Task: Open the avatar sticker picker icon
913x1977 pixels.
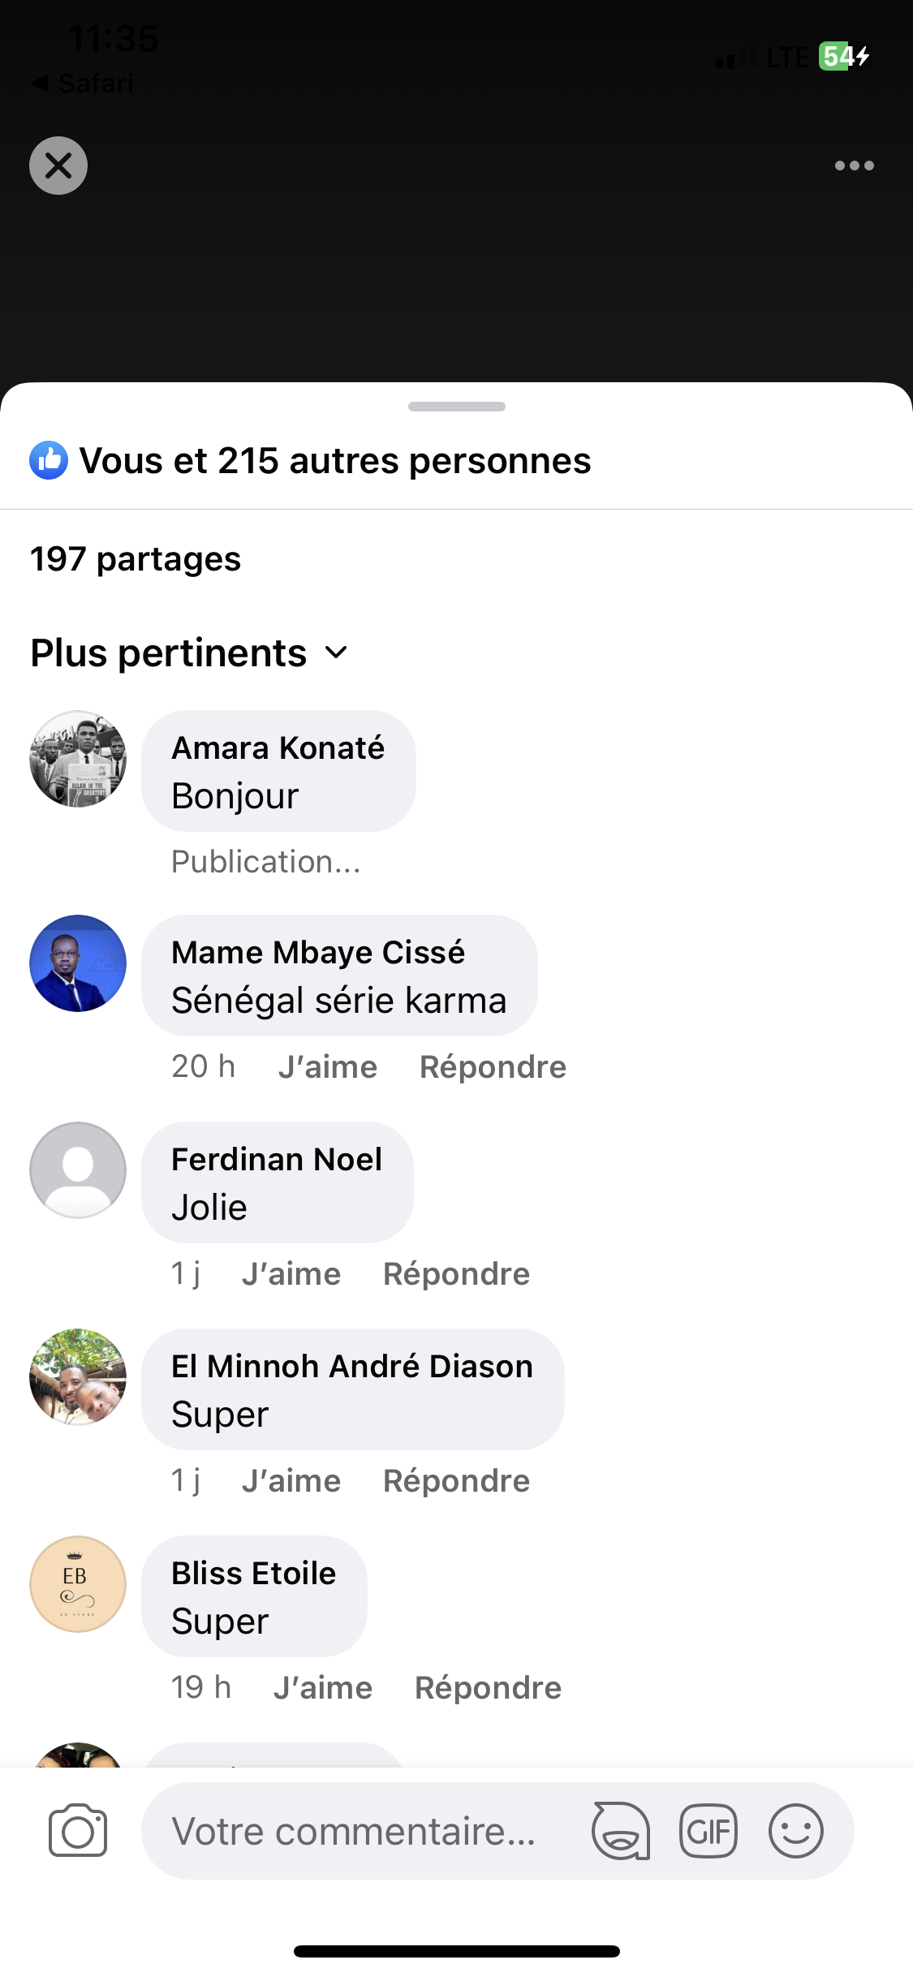Action: point(621,1831)
